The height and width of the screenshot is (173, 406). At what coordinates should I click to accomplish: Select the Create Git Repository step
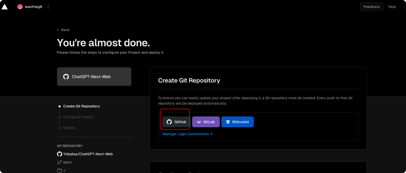pos(82,106)
